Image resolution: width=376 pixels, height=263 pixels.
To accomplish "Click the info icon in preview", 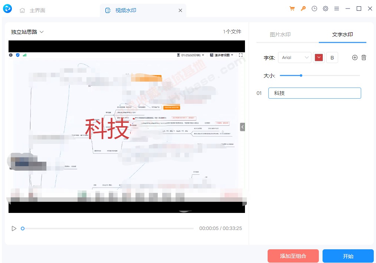I will point(11,55).
